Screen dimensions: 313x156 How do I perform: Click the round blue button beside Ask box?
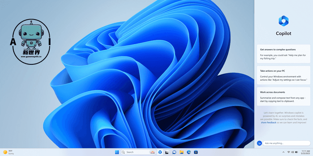pyautogui.click(x=259, y=143)
